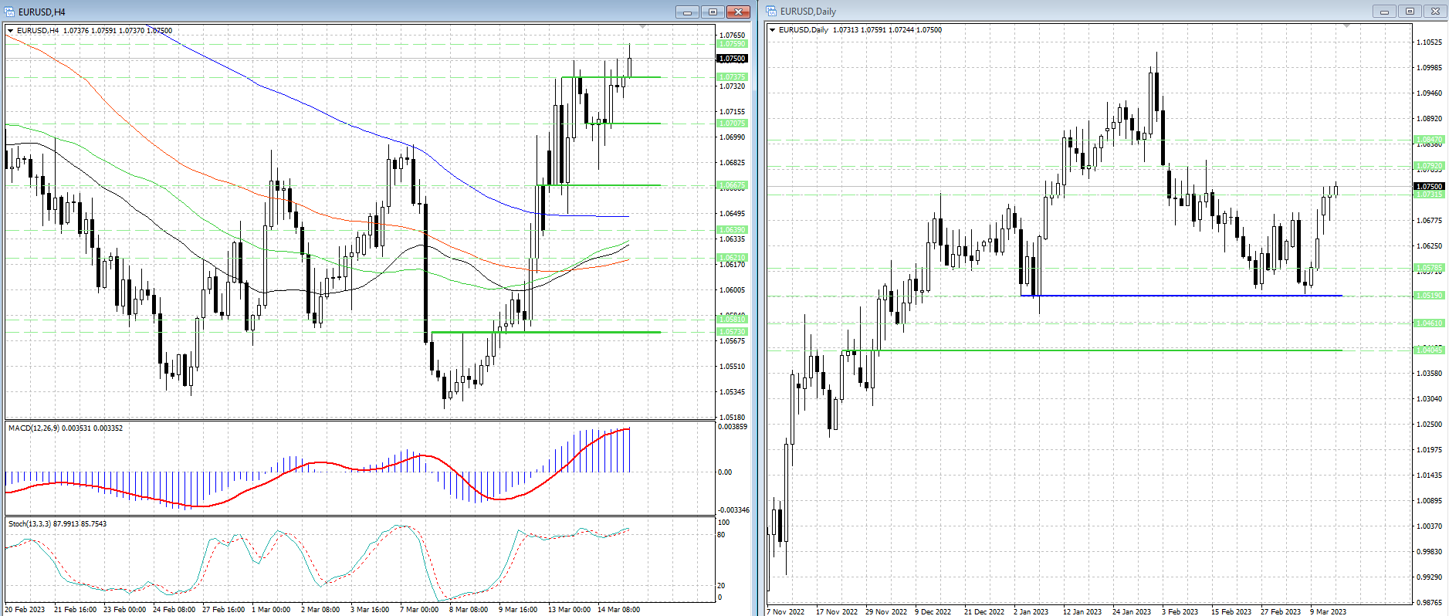
Task: Open the dropdown arrow beside EURUSD,Daily symbol
Action: point(773,30)
